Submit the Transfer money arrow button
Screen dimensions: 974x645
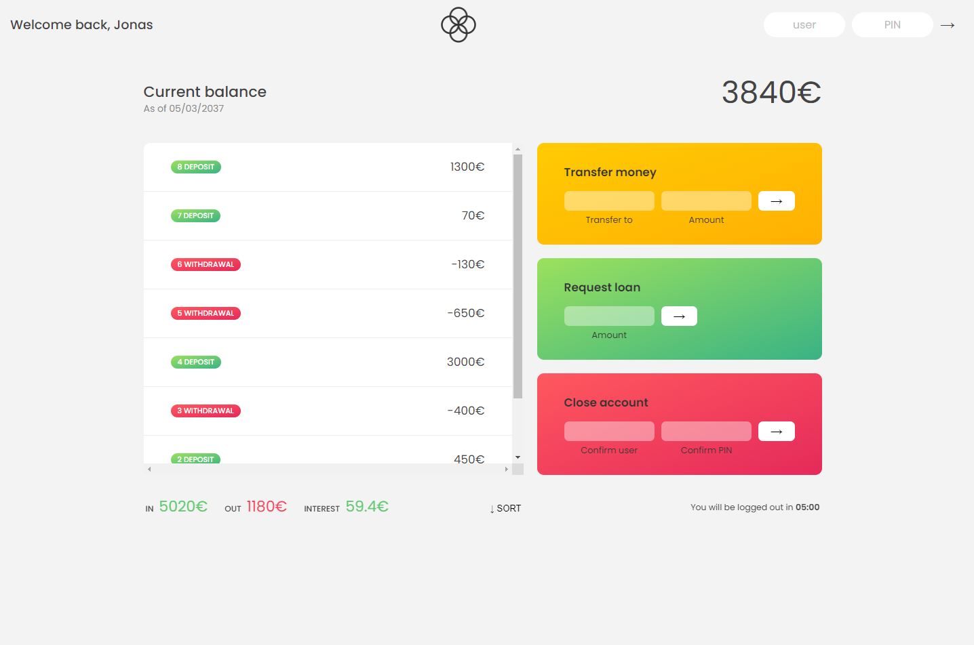point(777,201)
